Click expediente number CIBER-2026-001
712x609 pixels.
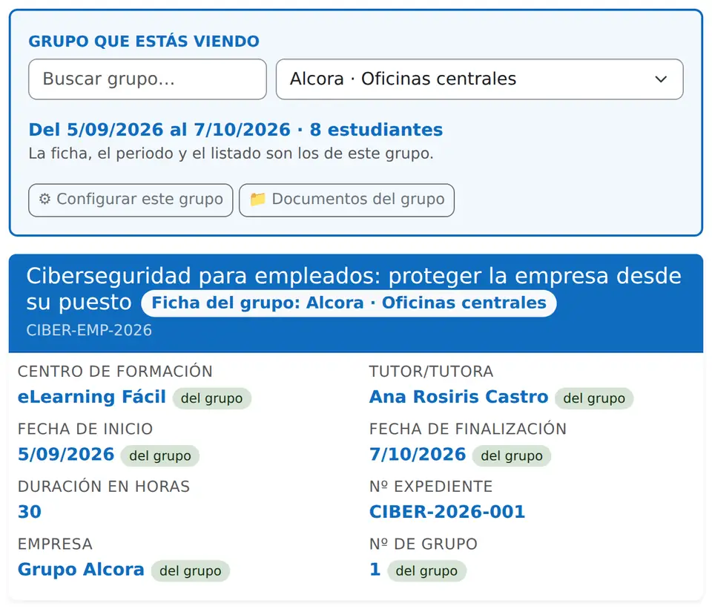coord(447,512)
